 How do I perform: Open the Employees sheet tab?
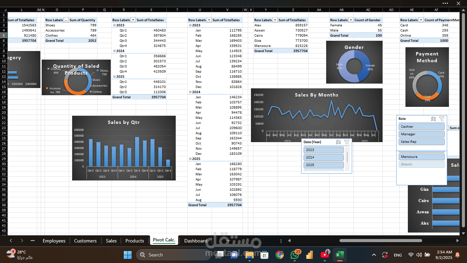tap(54, 241)
